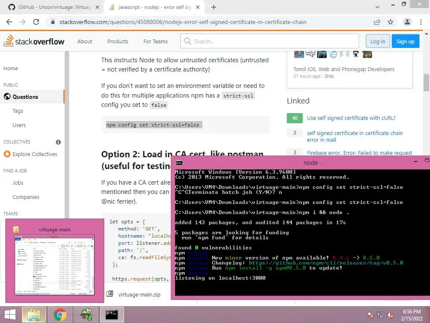
Task: Click the page's vertical scrollbar thumb
Action: 426,82
